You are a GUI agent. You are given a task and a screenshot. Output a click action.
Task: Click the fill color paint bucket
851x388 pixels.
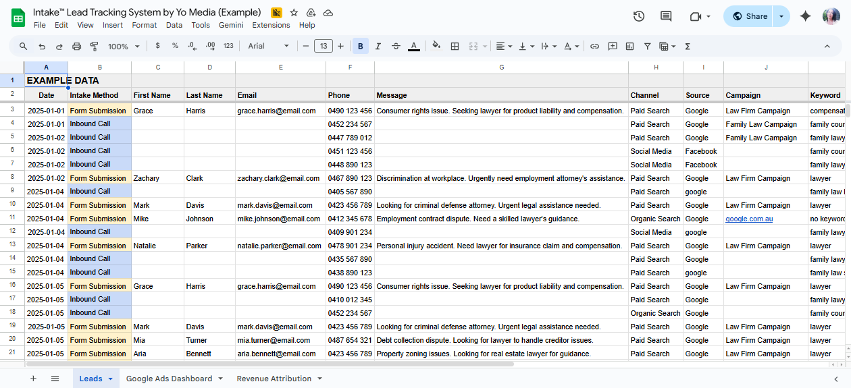coord(436,47)
